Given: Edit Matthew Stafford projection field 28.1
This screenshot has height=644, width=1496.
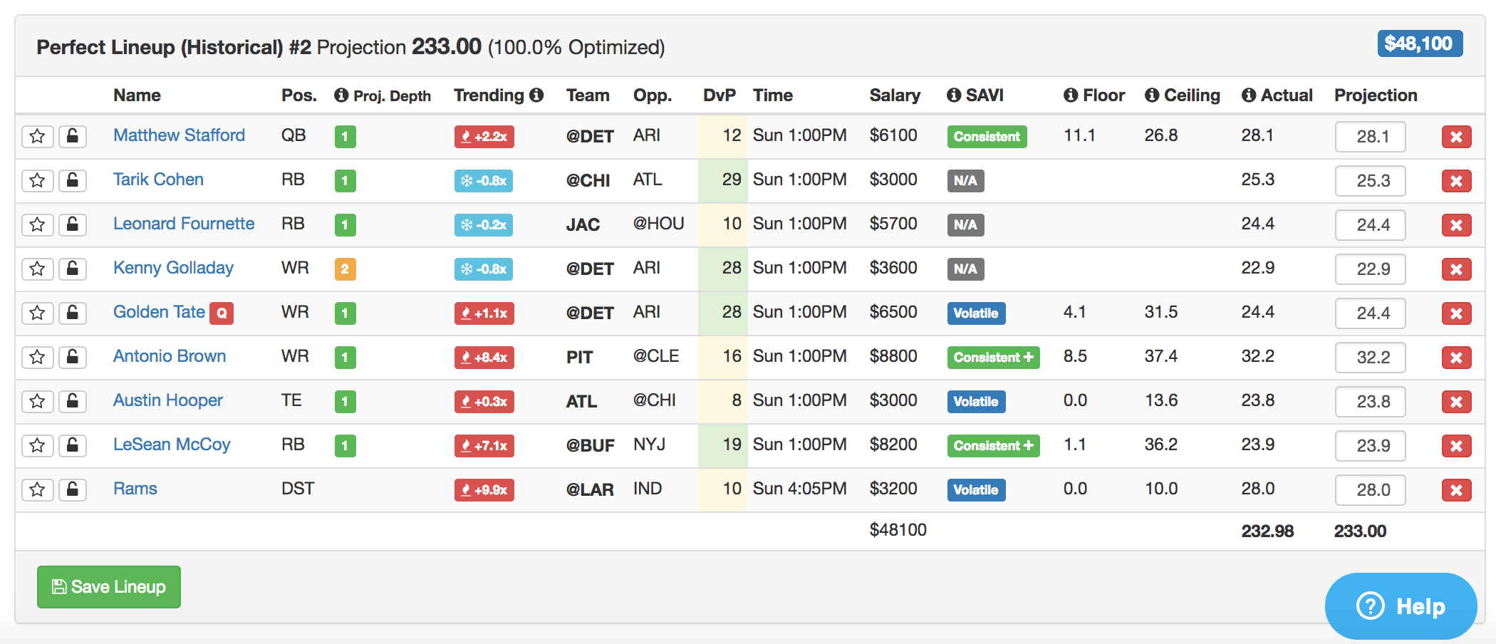Looking at the screenshot, I should [1370, 137].
